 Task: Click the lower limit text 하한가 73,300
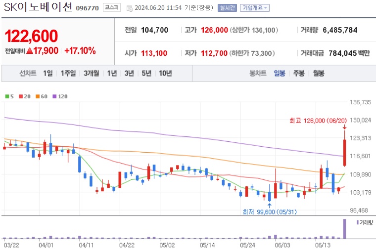[252, 53]
